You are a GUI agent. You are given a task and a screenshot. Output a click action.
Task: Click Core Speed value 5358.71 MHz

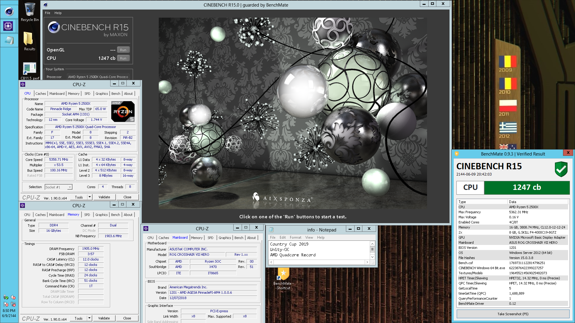59,160
